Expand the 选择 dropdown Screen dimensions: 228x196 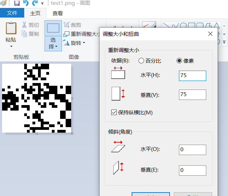click(53, 43)
